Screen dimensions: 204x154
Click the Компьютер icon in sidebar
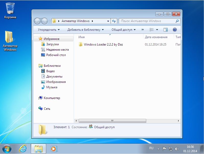pos(40,98)
